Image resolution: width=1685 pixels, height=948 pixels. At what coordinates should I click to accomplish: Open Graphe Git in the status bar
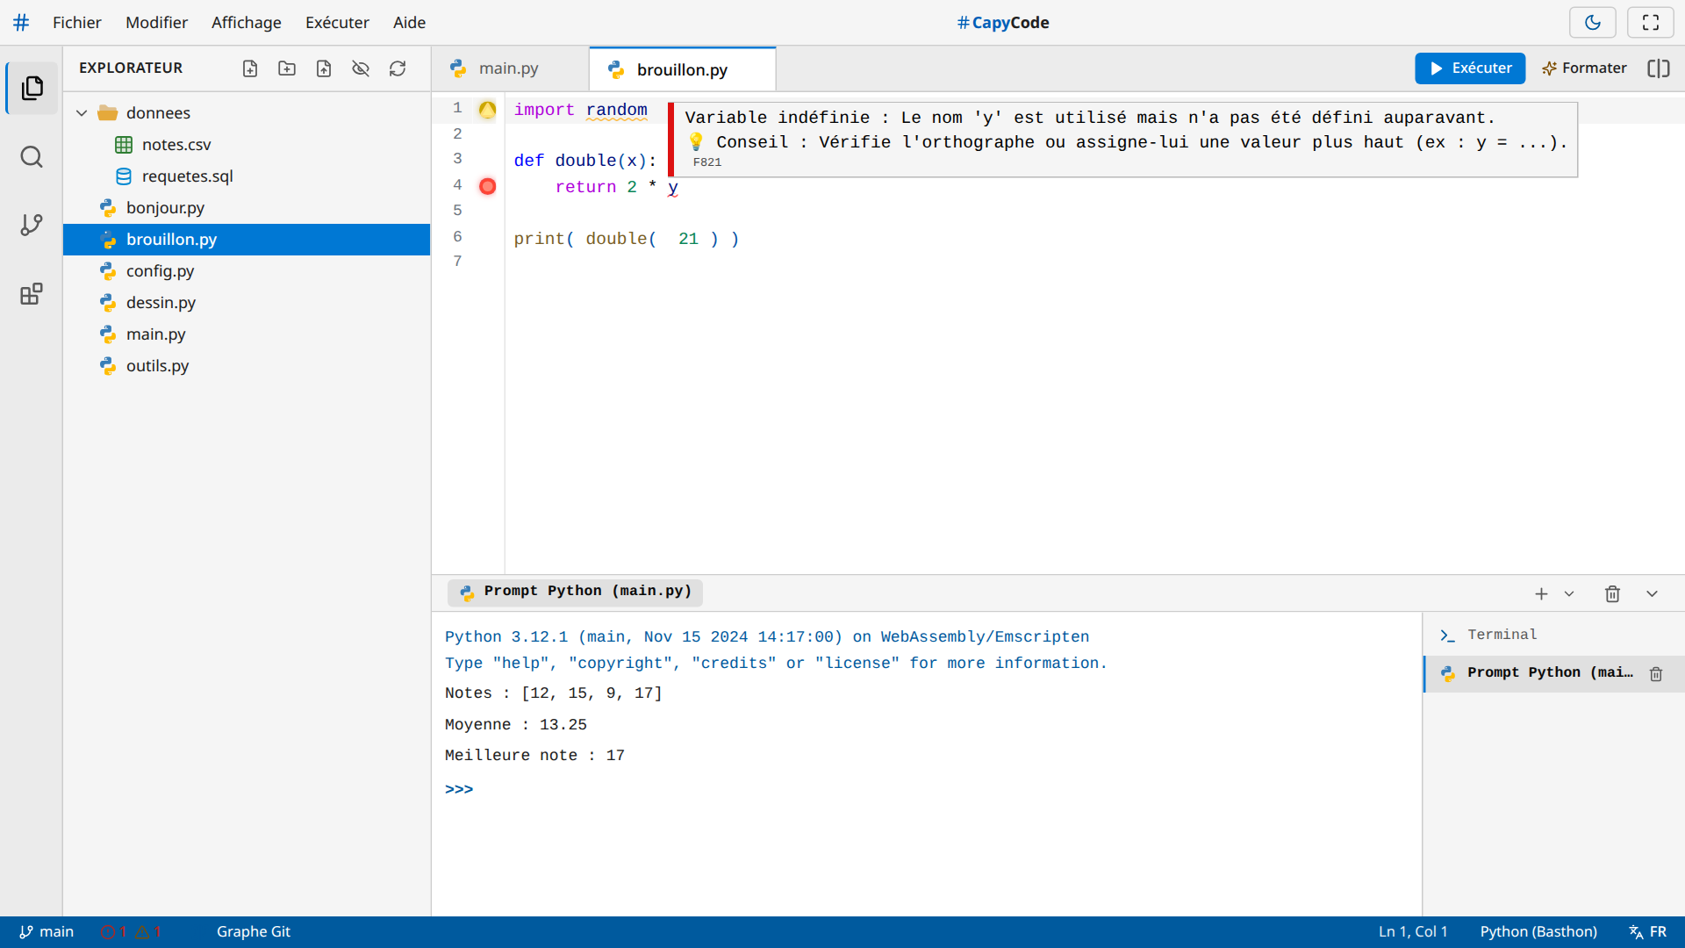tap(254, 932)
